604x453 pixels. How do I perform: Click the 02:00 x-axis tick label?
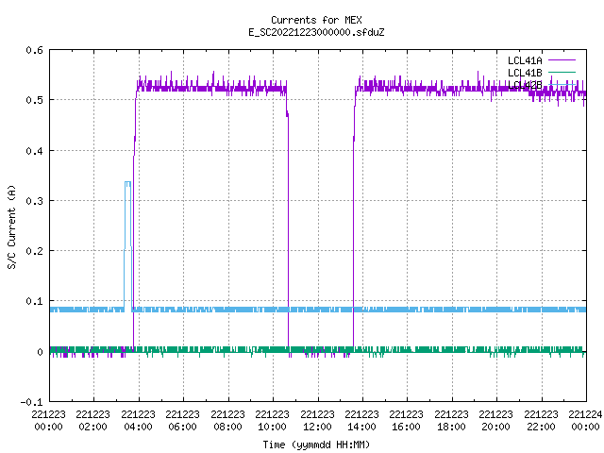[92, 427]
